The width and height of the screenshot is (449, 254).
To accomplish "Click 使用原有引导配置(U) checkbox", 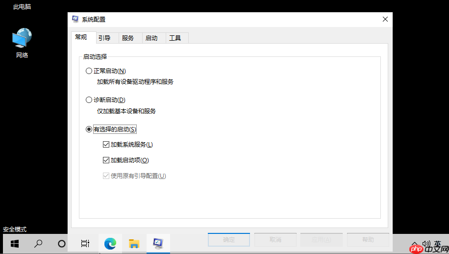I will click(x=106, y=176).
